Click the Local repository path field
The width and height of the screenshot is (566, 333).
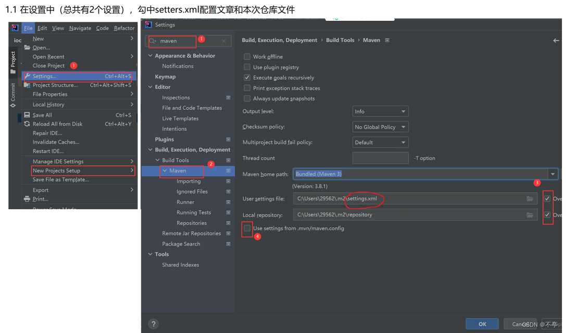(x=415, y=215)
